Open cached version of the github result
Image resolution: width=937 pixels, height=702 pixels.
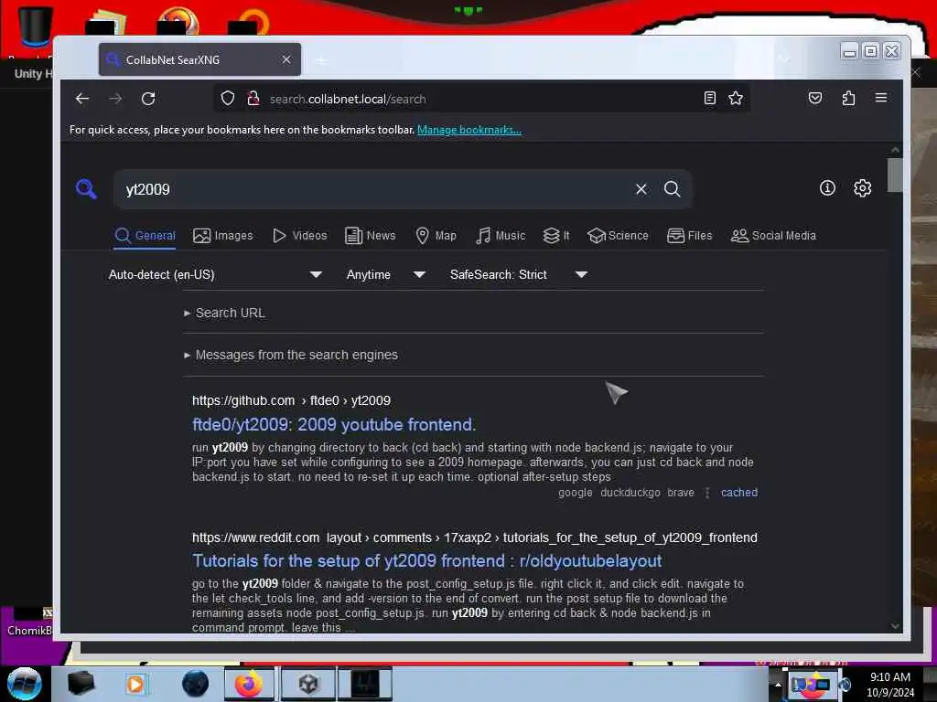click(739, 493)
